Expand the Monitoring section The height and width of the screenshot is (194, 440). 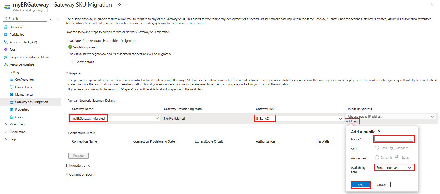coord(6,124)
